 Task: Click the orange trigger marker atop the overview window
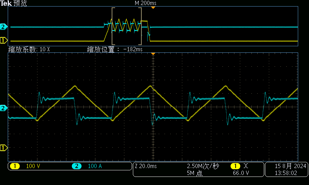tap(153, 7)
